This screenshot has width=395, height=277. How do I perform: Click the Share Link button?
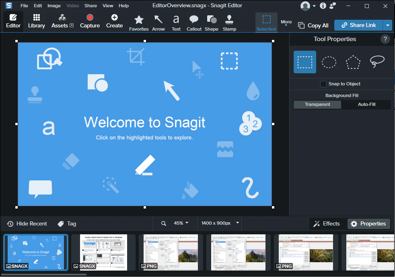[358, 25]
